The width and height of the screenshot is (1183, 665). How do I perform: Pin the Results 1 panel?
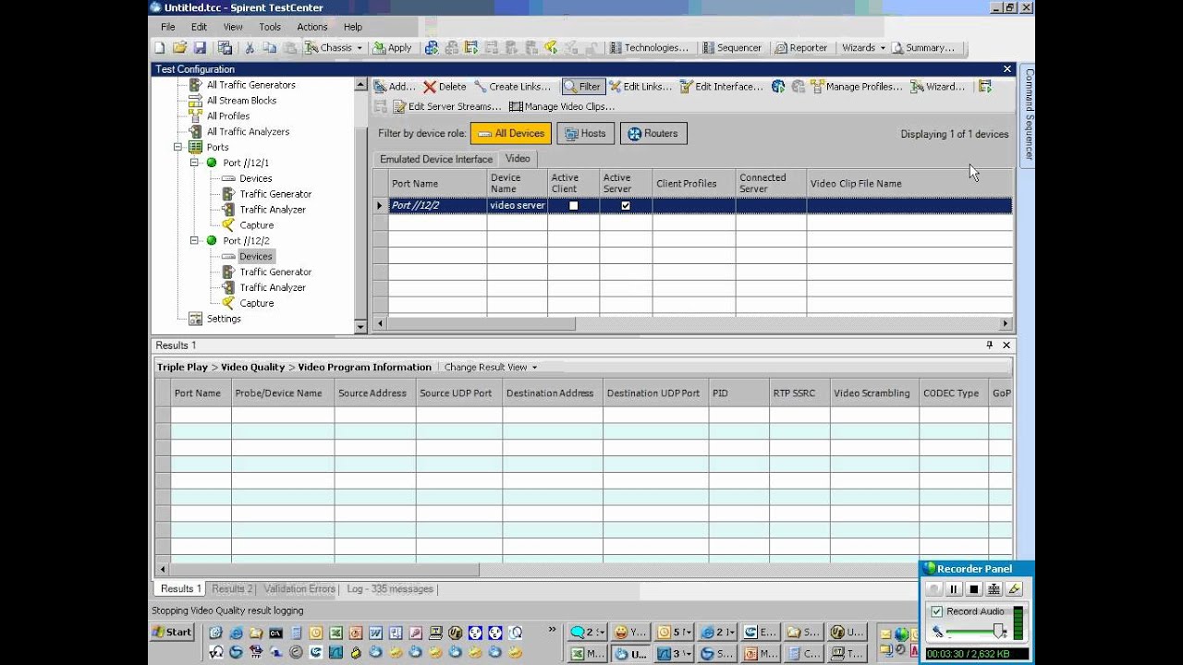pos(990,345)
